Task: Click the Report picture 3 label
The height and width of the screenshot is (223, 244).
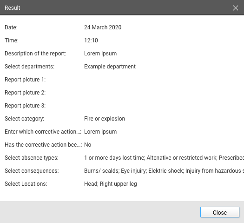Action: coord(25,106)
